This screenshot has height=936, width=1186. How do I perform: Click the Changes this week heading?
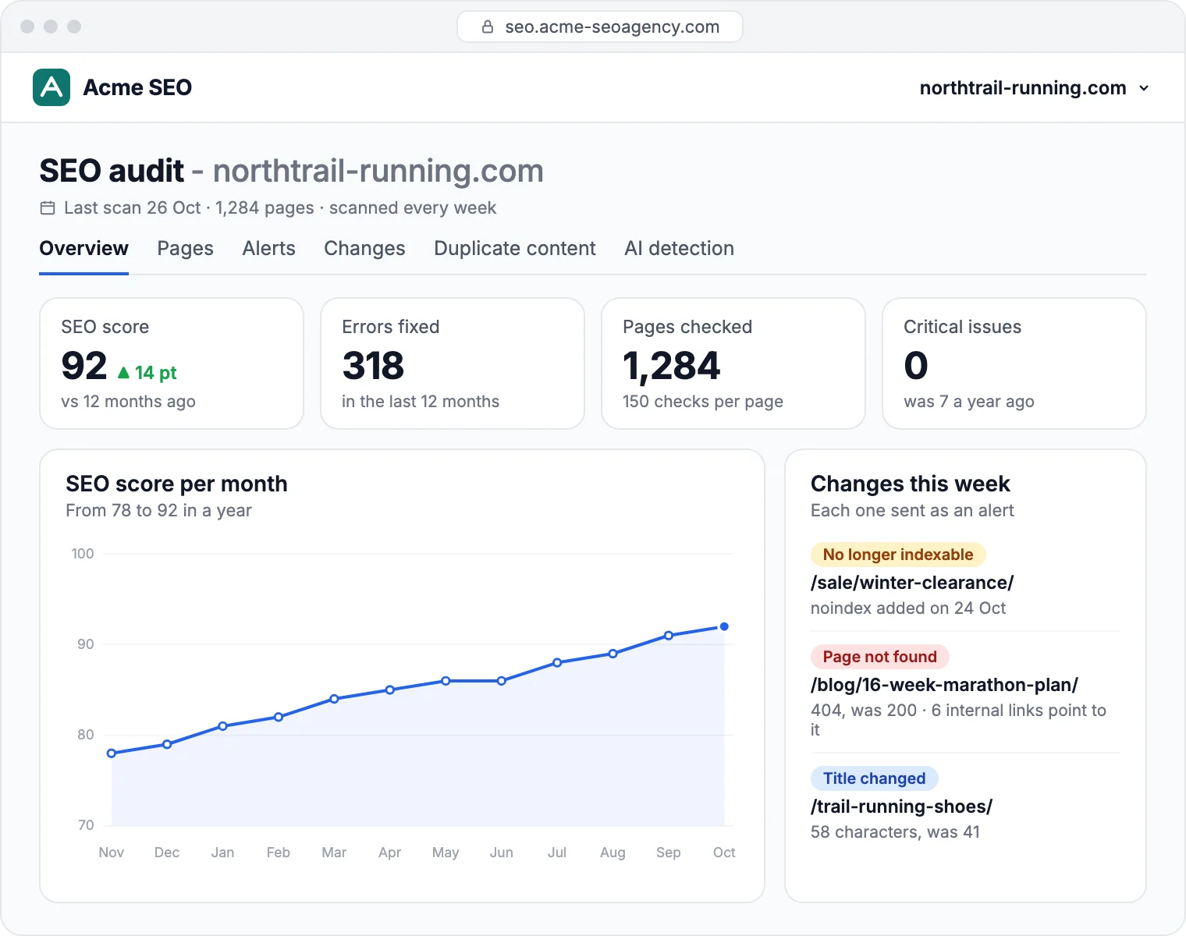[911, 484]
